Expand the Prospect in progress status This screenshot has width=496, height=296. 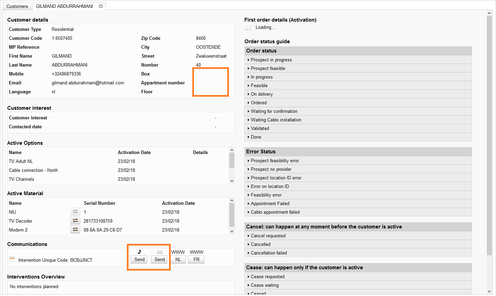point(271,60)
